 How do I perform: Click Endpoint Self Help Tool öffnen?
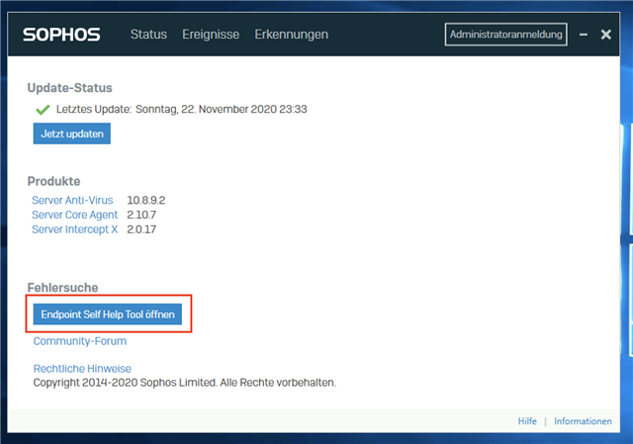(108, 314)
